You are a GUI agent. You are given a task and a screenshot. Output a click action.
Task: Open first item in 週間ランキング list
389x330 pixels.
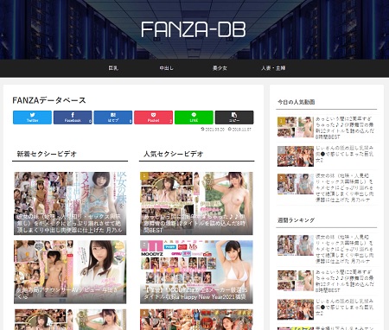point(326,249)
